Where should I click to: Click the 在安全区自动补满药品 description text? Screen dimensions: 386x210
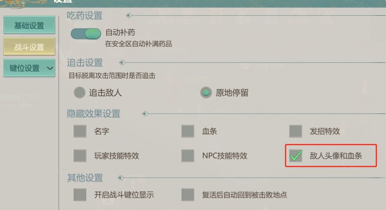coord(138,44)
